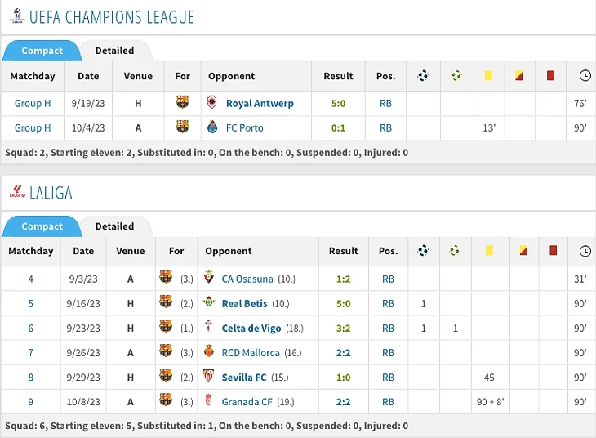Open the Group H link for the FC Porto match
The width and height of the screenshot is (596, 438).
coord(33,127)
